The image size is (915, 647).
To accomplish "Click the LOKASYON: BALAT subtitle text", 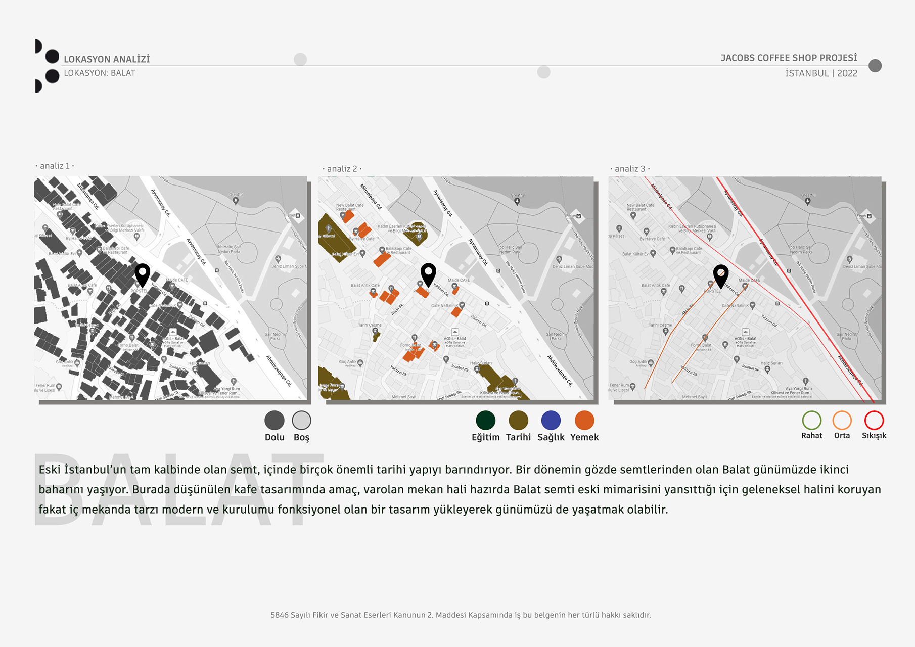I will 100,73.
